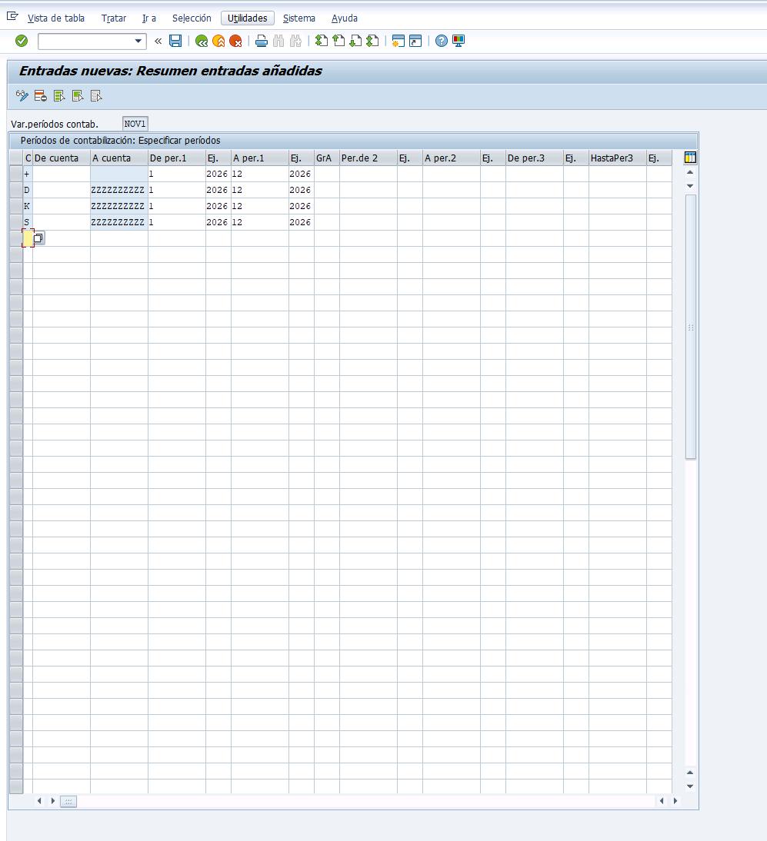
Task: Click the Deselect All icon
Action: (96, 96)
